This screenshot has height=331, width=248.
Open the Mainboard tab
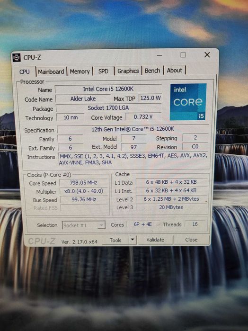pos(51,72)
